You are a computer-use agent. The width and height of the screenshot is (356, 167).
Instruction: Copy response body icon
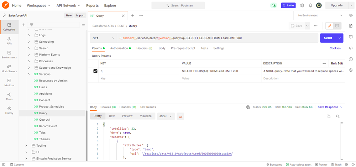click(328, 116)
